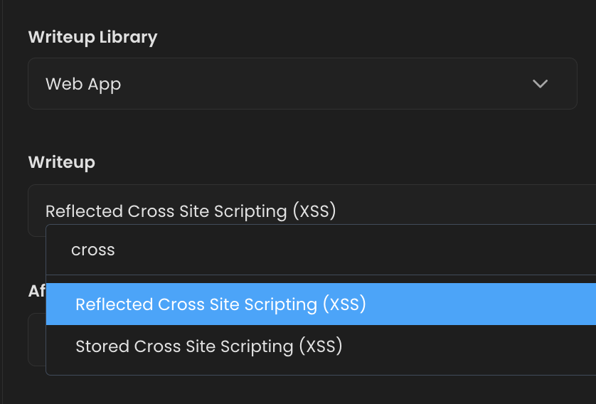Click the word "Stored" in the options list
Screen dimensions: 596x404
pyautogui.click(x=102, y=346)
